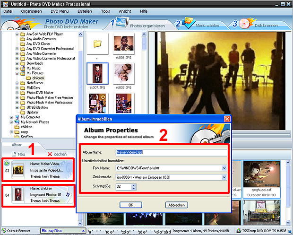This screenshot has width=293, height=235.
Task: Cancel dialog with Abbrechen button
Action: 176,205
